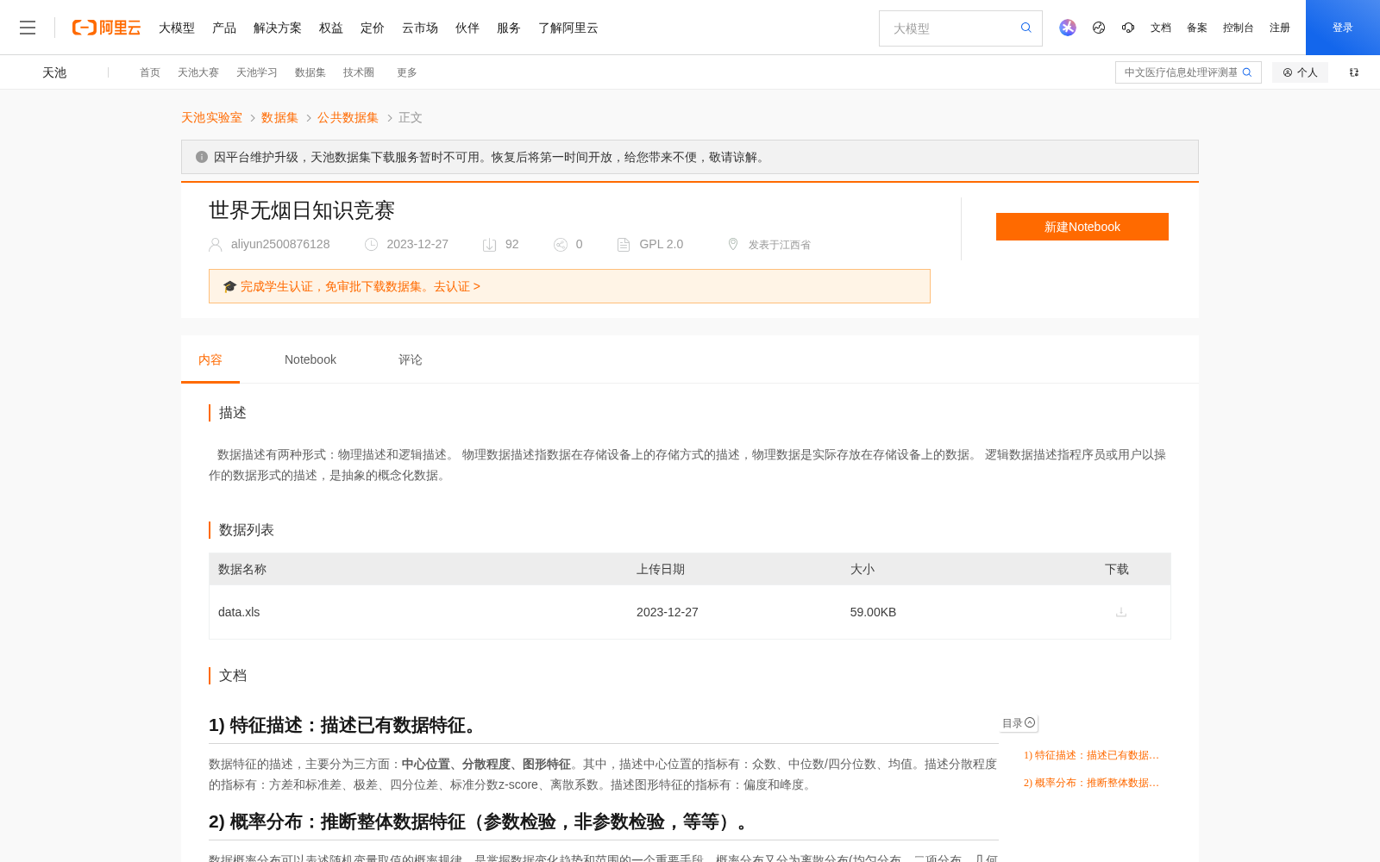Download data.xls via the download icon
This screenshot has width=1380, height=862.
pyautogui.click(x=1121, y=612)
